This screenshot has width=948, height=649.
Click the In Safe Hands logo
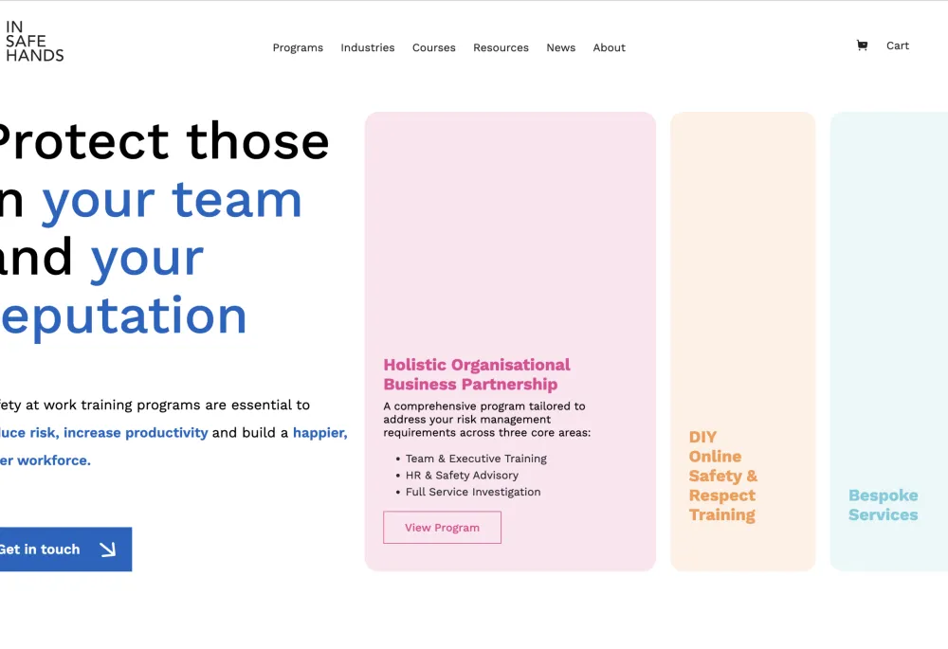tap(34, 41)
